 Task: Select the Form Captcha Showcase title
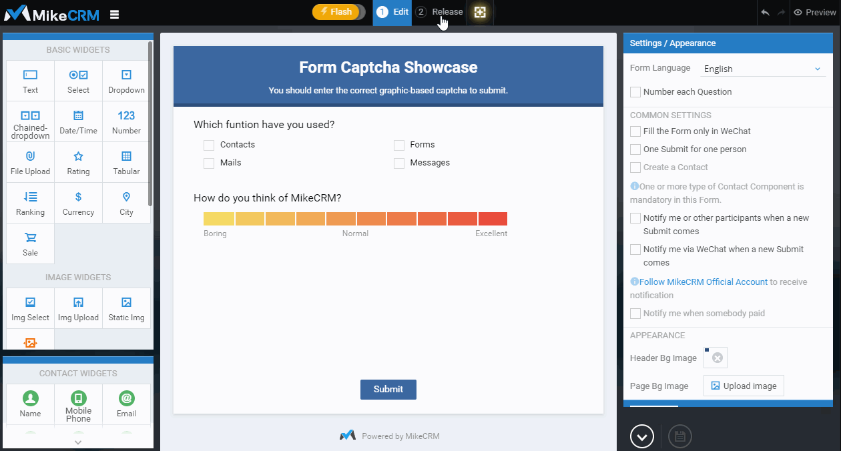[388, 67]
